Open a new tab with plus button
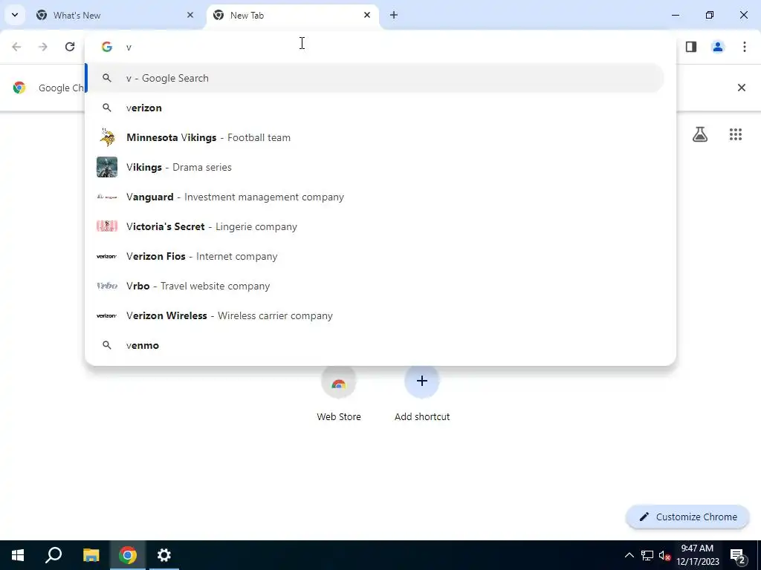Image resolution: width=761 pixels, height=570 pixels. [x=394, y=15]
